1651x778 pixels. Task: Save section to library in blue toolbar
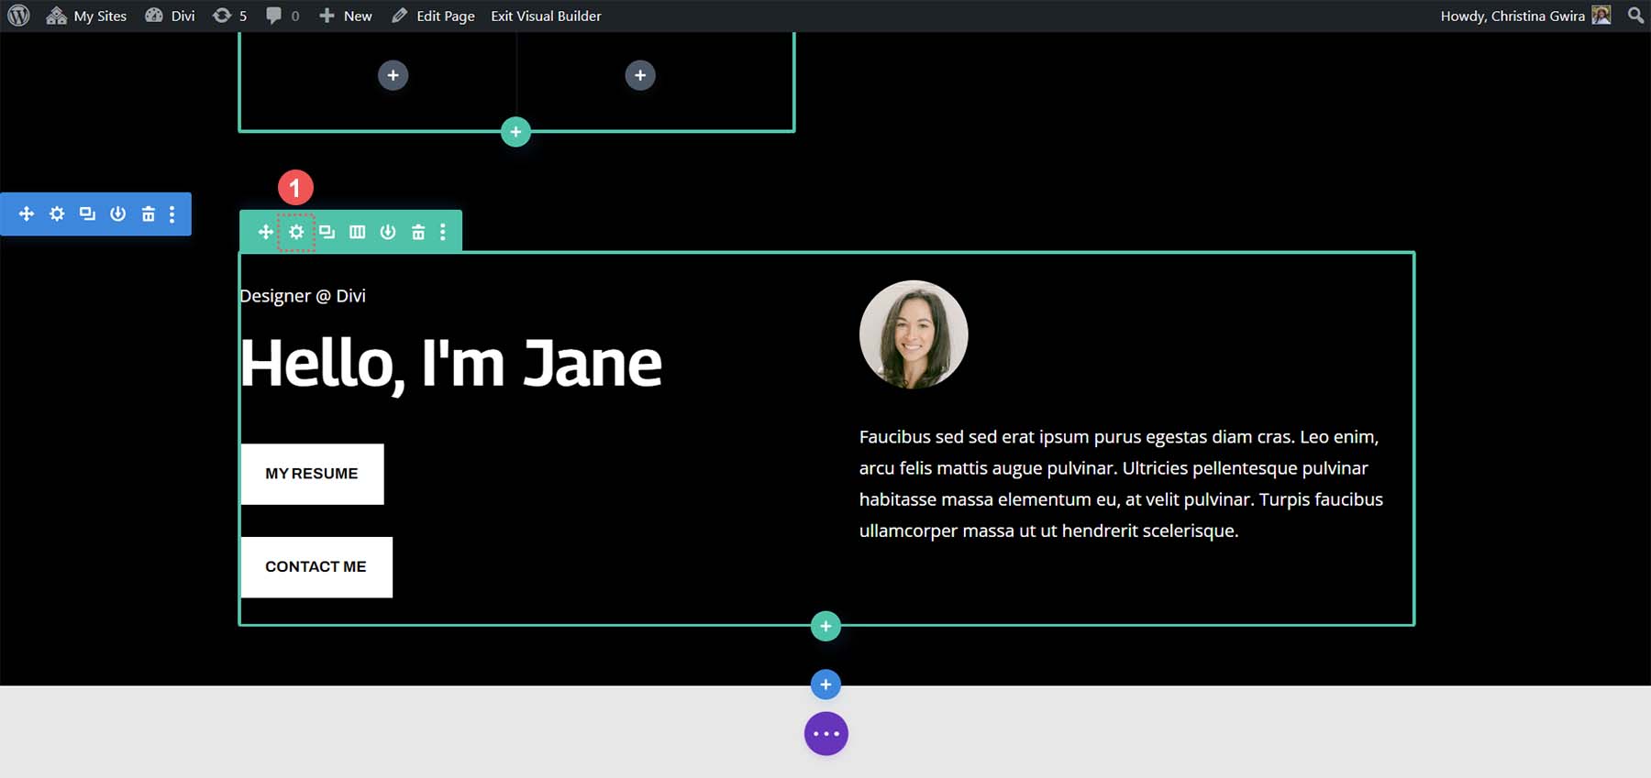pyautogui.click(x=117, y=214)
